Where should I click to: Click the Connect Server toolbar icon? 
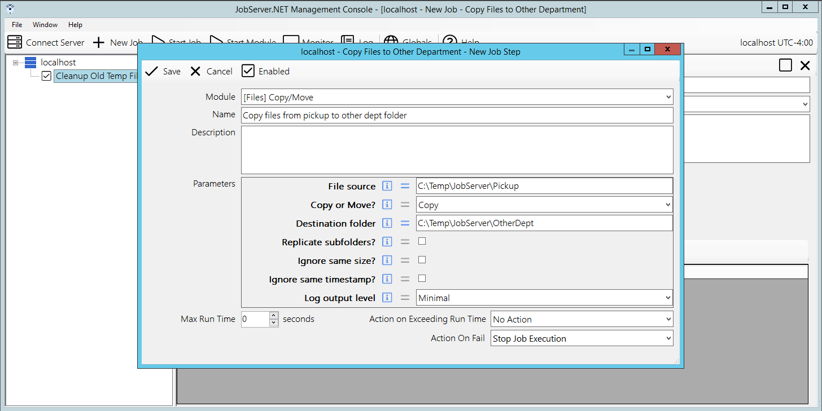(15, 42)
